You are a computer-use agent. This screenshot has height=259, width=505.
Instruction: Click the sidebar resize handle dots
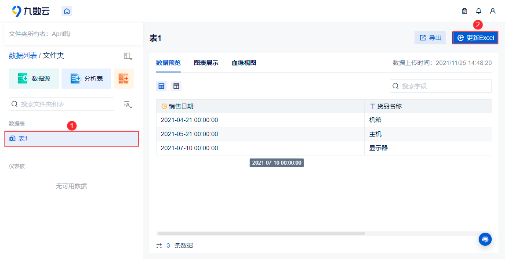pos(141,141)
